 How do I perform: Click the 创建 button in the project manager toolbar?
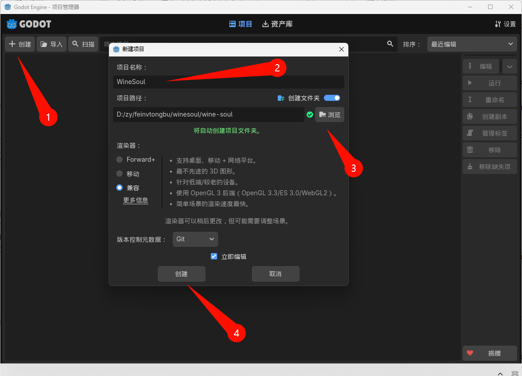coord(20,44)
